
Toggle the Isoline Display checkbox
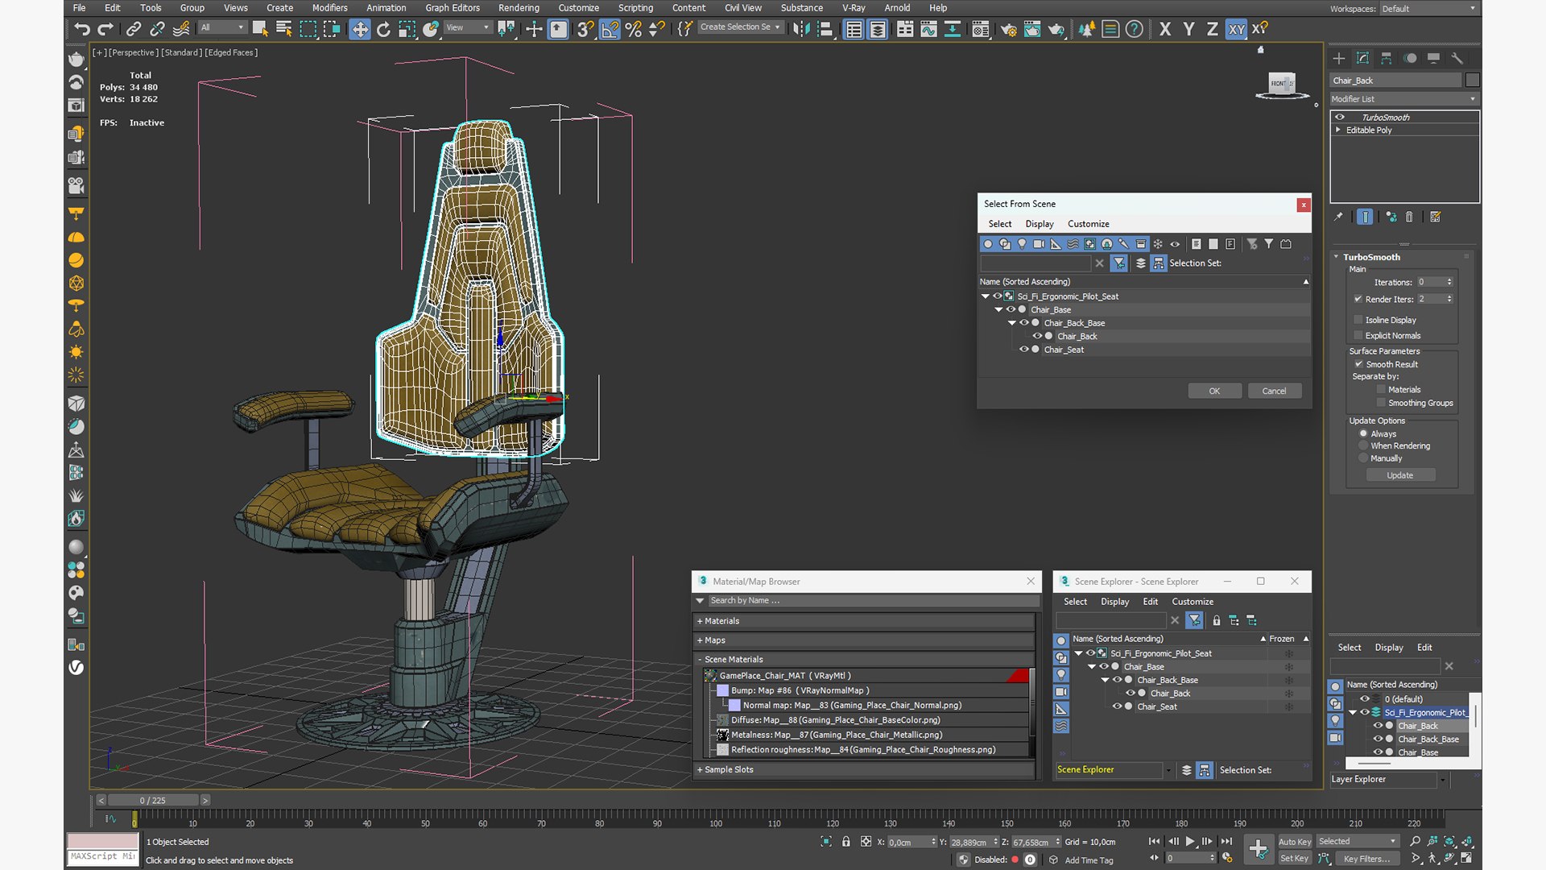click(1358, 320)
